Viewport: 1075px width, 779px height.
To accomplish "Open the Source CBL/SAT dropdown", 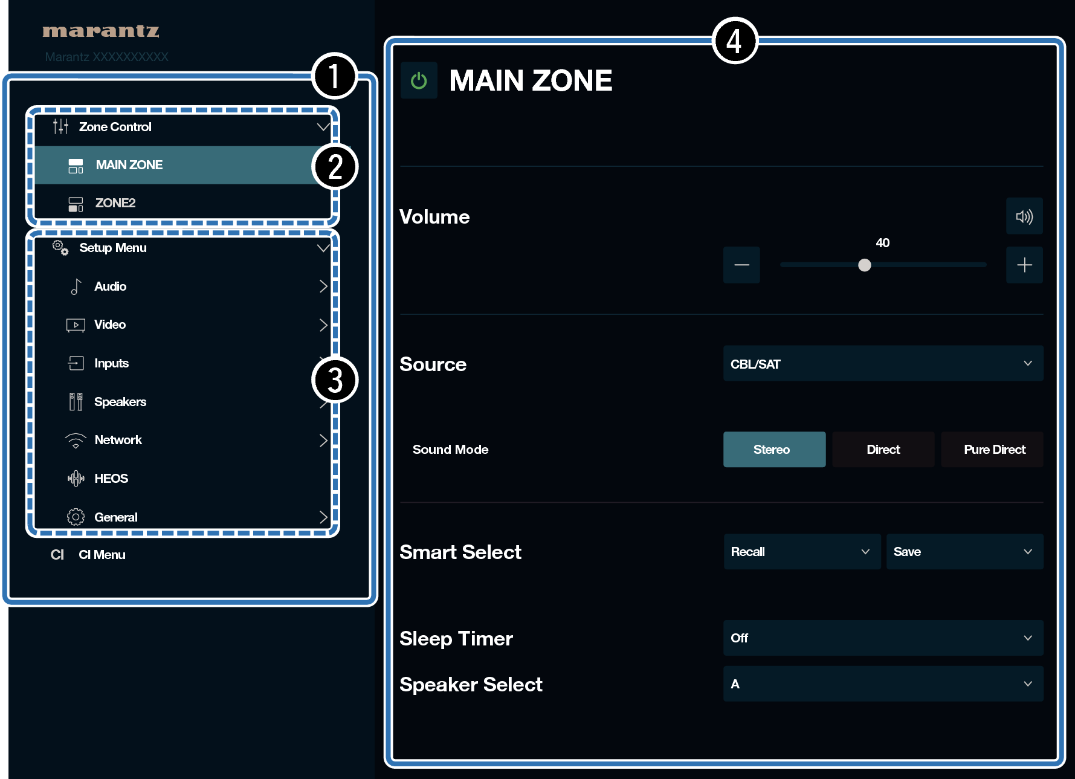I will [x=882, y=364].
